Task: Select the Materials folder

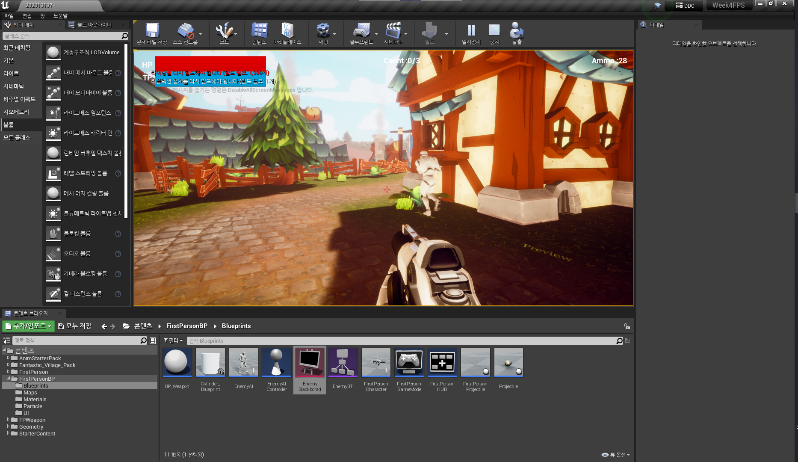Action: (x=35, y=399)
